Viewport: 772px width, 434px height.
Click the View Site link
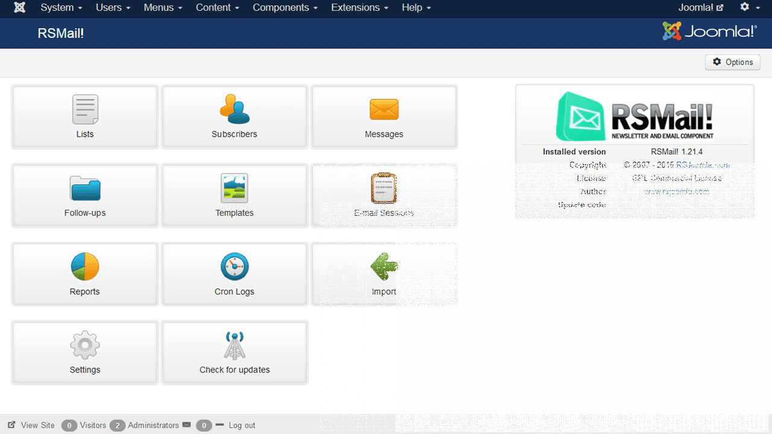click(x=31, y=425)
